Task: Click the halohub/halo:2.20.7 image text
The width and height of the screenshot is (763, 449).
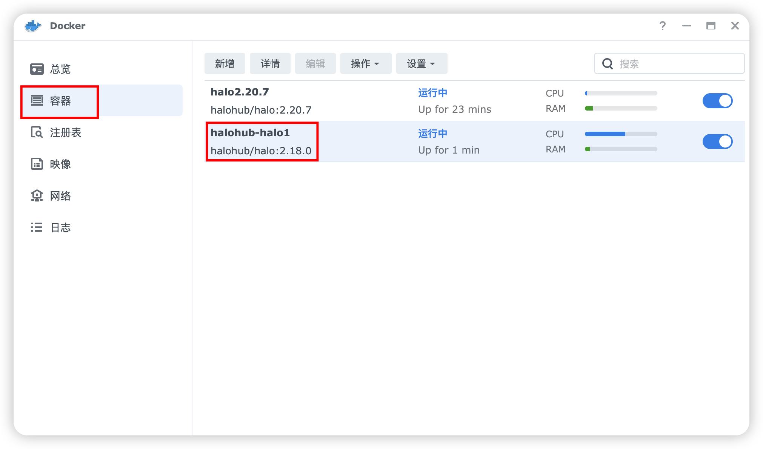Action: pyautogui.click(x=261, y=110)
